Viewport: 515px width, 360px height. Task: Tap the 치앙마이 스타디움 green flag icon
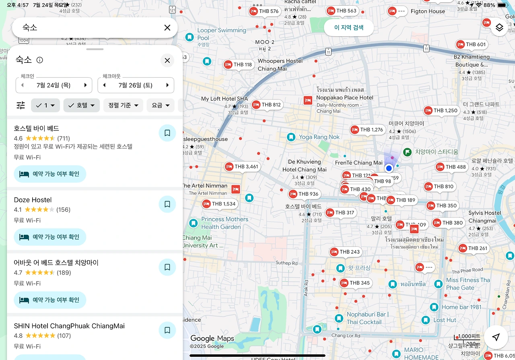pos(407,152)
